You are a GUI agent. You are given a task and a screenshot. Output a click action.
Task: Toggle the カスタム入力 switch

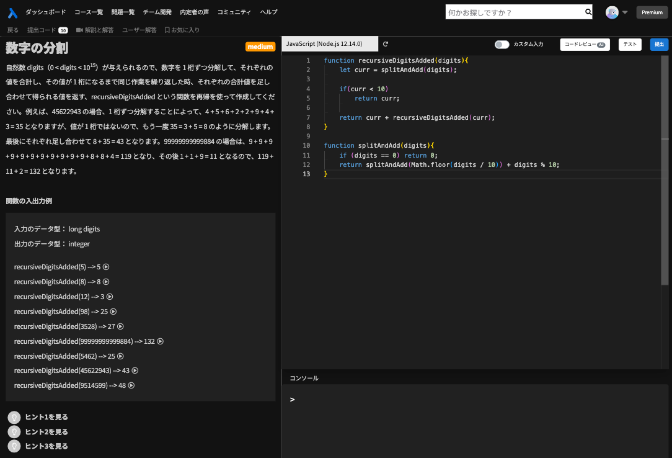pos(502,45)
